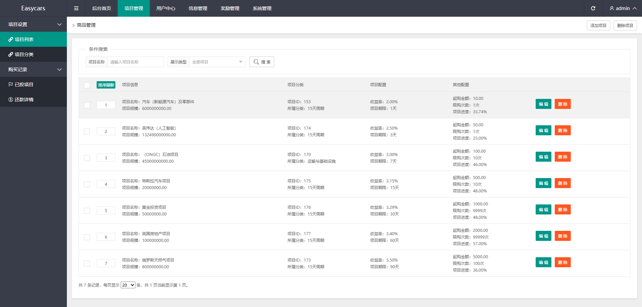Open the 系统管理 top menu
The image size is (642, 307).
click(262, 8)
